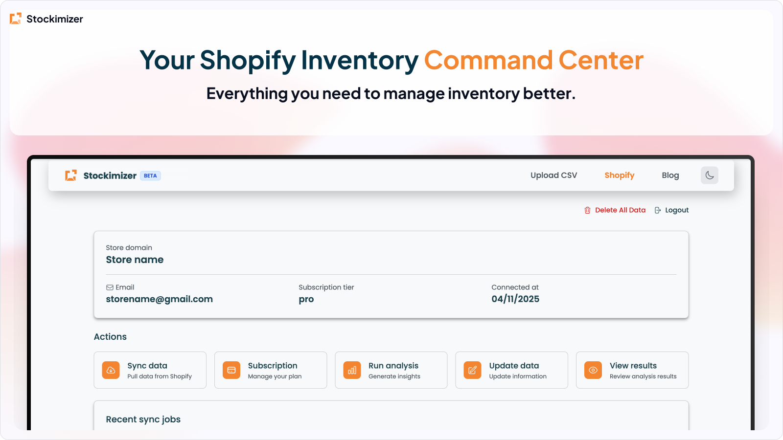Click the storename@gmail.com email text

(x=160, y=299)
